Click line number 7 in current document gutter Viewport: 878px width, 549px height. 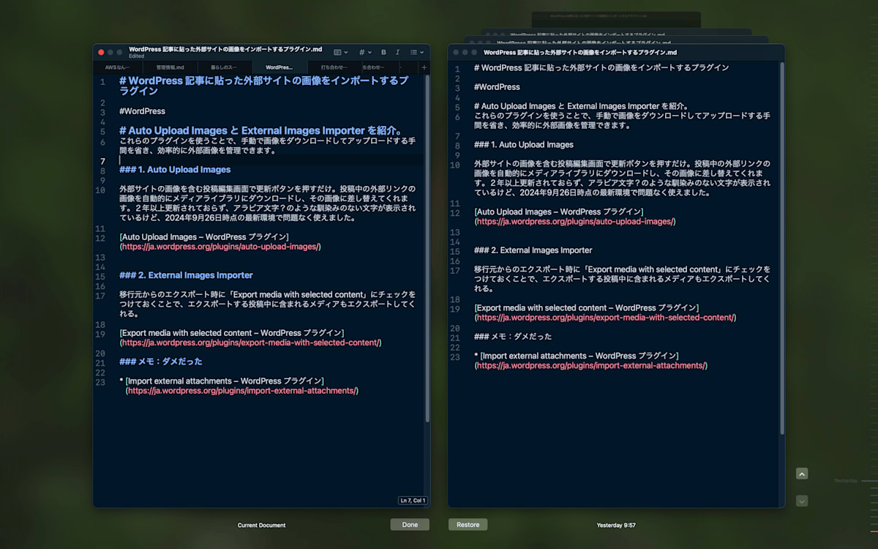102,161
